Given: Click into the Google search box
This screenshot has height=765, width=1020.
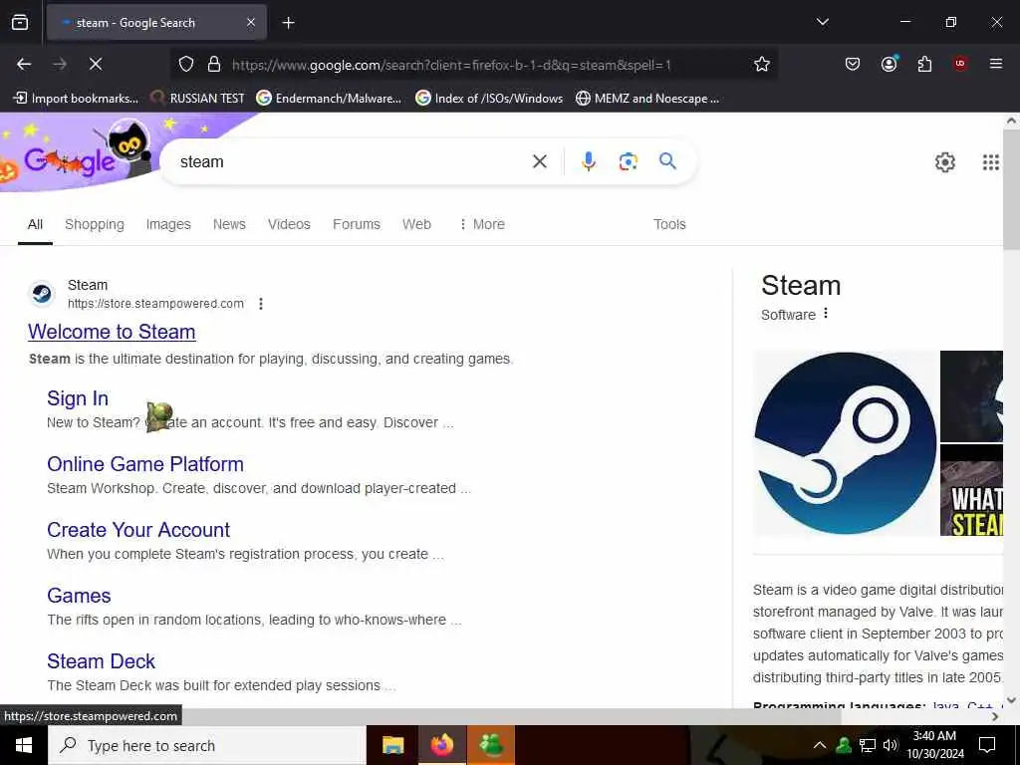Looking at the screenshot, I should coord(352,161).
